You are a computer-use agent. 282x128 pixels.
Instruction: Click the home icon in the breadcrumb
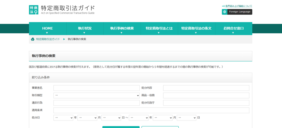coord(32,39)
